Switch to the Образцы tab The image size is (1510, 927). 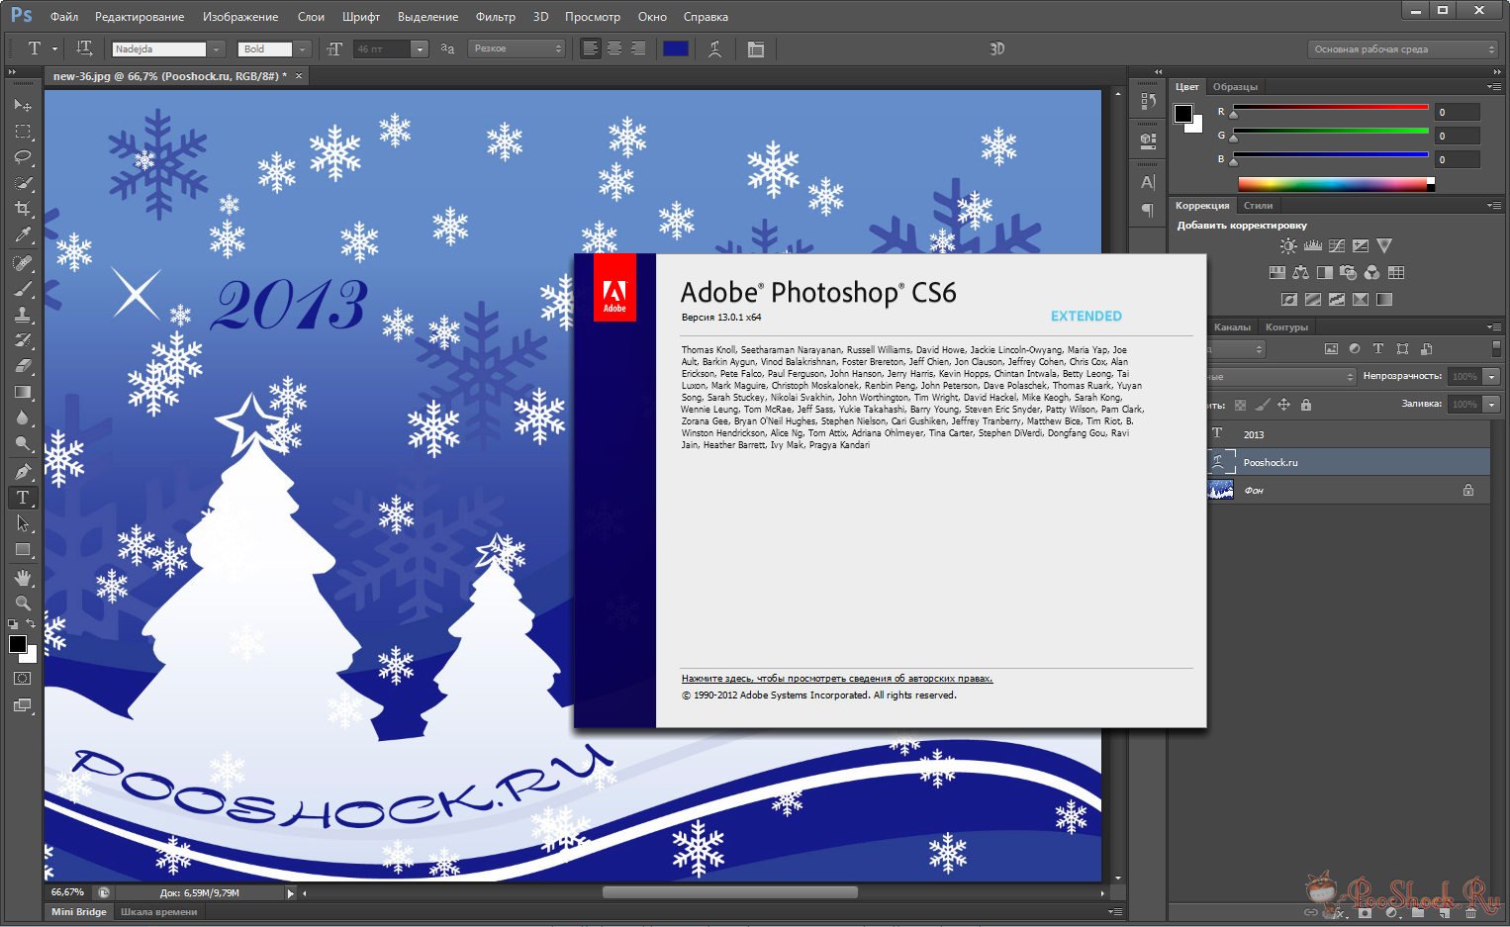[x=1235, y=87]
